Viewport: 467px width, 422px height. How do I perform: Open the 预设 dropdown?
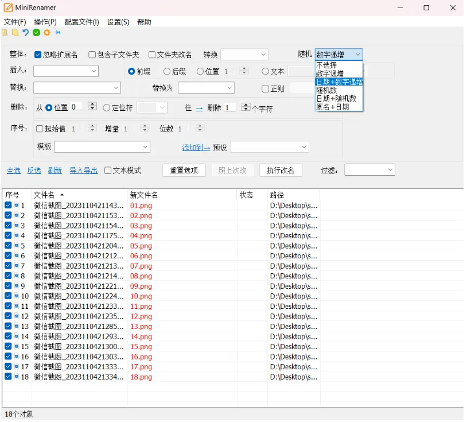point(270,146)
